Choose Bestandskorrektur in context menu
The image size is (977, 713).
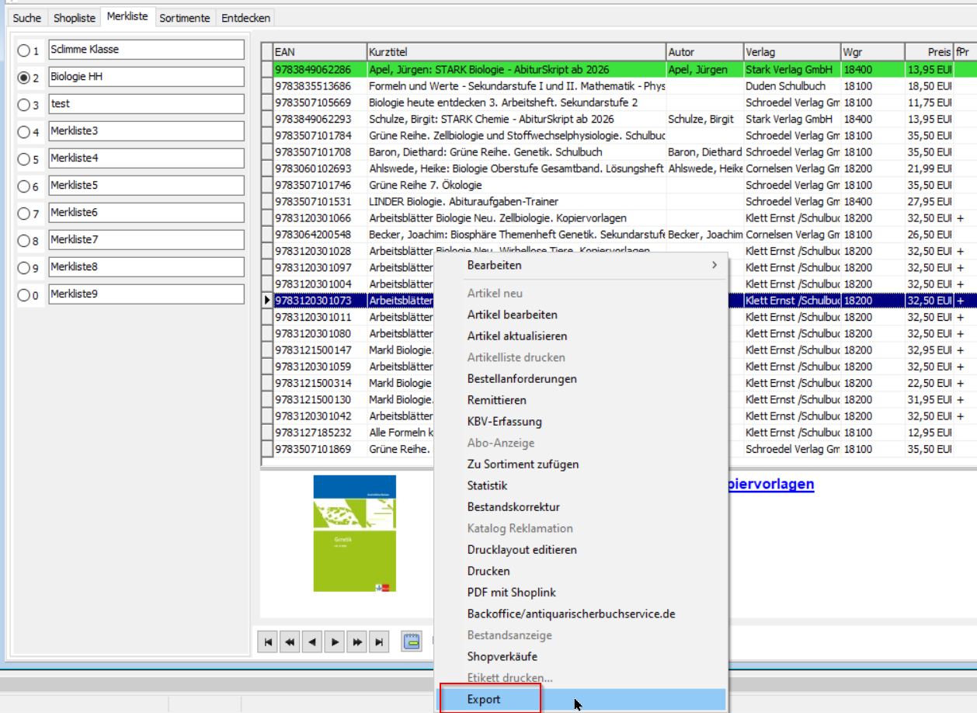(580, 507)
